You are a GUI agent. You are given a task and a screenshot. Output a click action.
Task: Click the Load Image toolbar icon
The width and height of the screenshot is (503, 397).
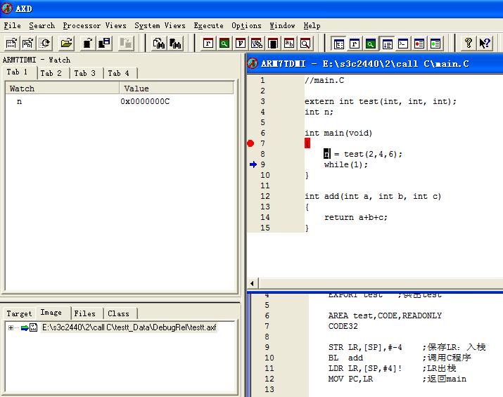point(12,44)
